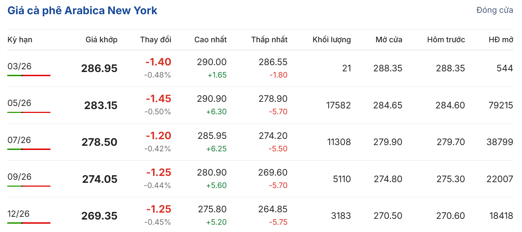The height and width of the screenshot is (232, 522).
Task: Open the 03/26 contract term
Action: 19,66
